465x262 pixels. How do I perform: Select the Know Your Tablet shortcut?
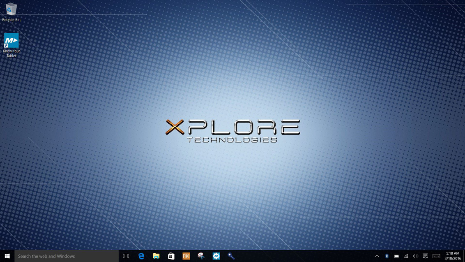click(11, 45)
